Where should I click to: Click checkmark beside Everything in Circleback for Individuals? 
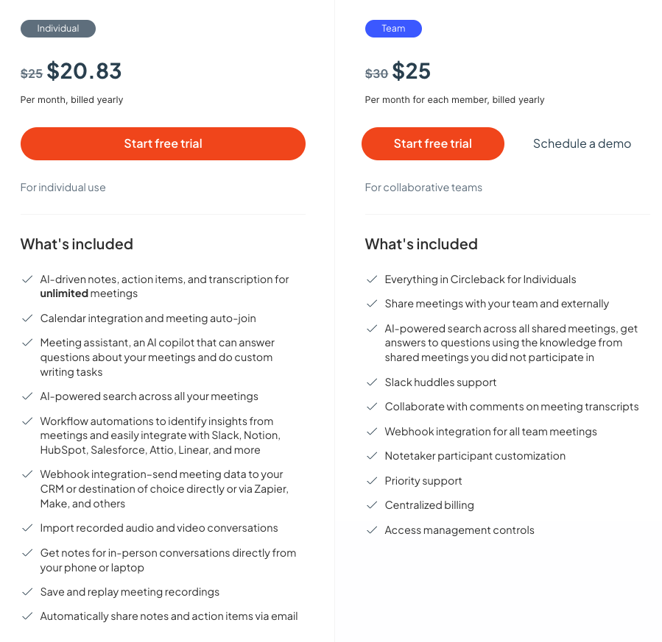pyautogui.click(x=372, y=279)
